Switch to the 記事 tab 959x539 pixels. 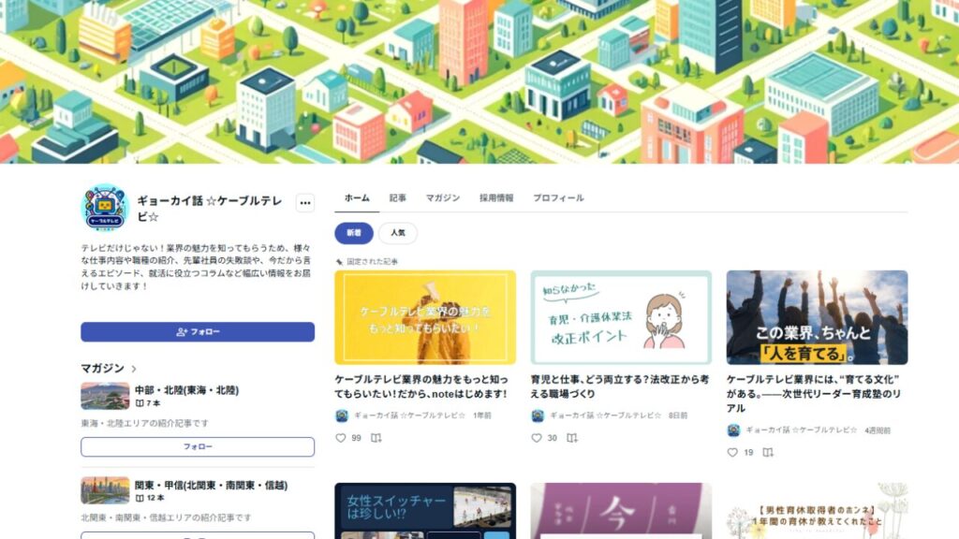point(397,198)
